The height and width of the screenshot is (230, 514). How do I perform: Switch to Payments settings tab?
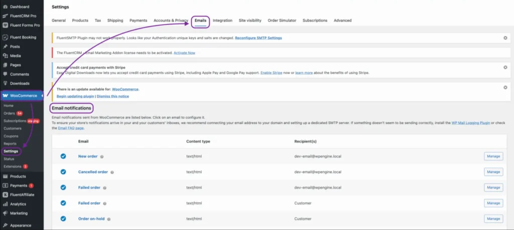click(x=139, y=20)
